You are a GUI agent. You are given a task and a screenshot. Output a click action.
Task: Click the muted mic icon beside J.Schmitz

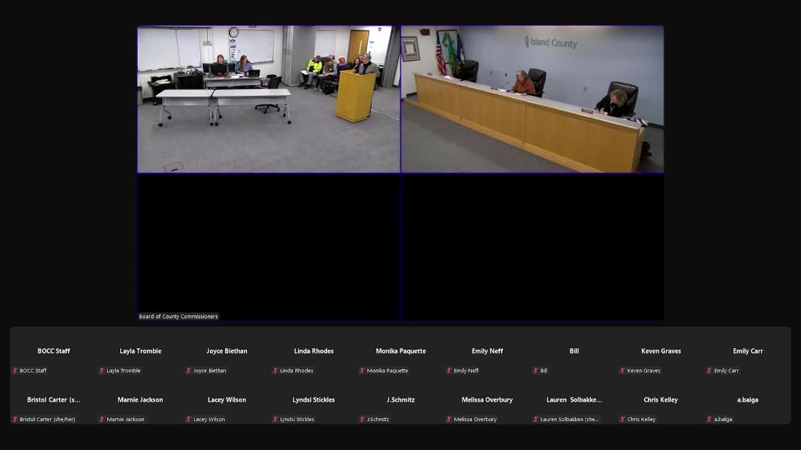[x=362, y=419]
